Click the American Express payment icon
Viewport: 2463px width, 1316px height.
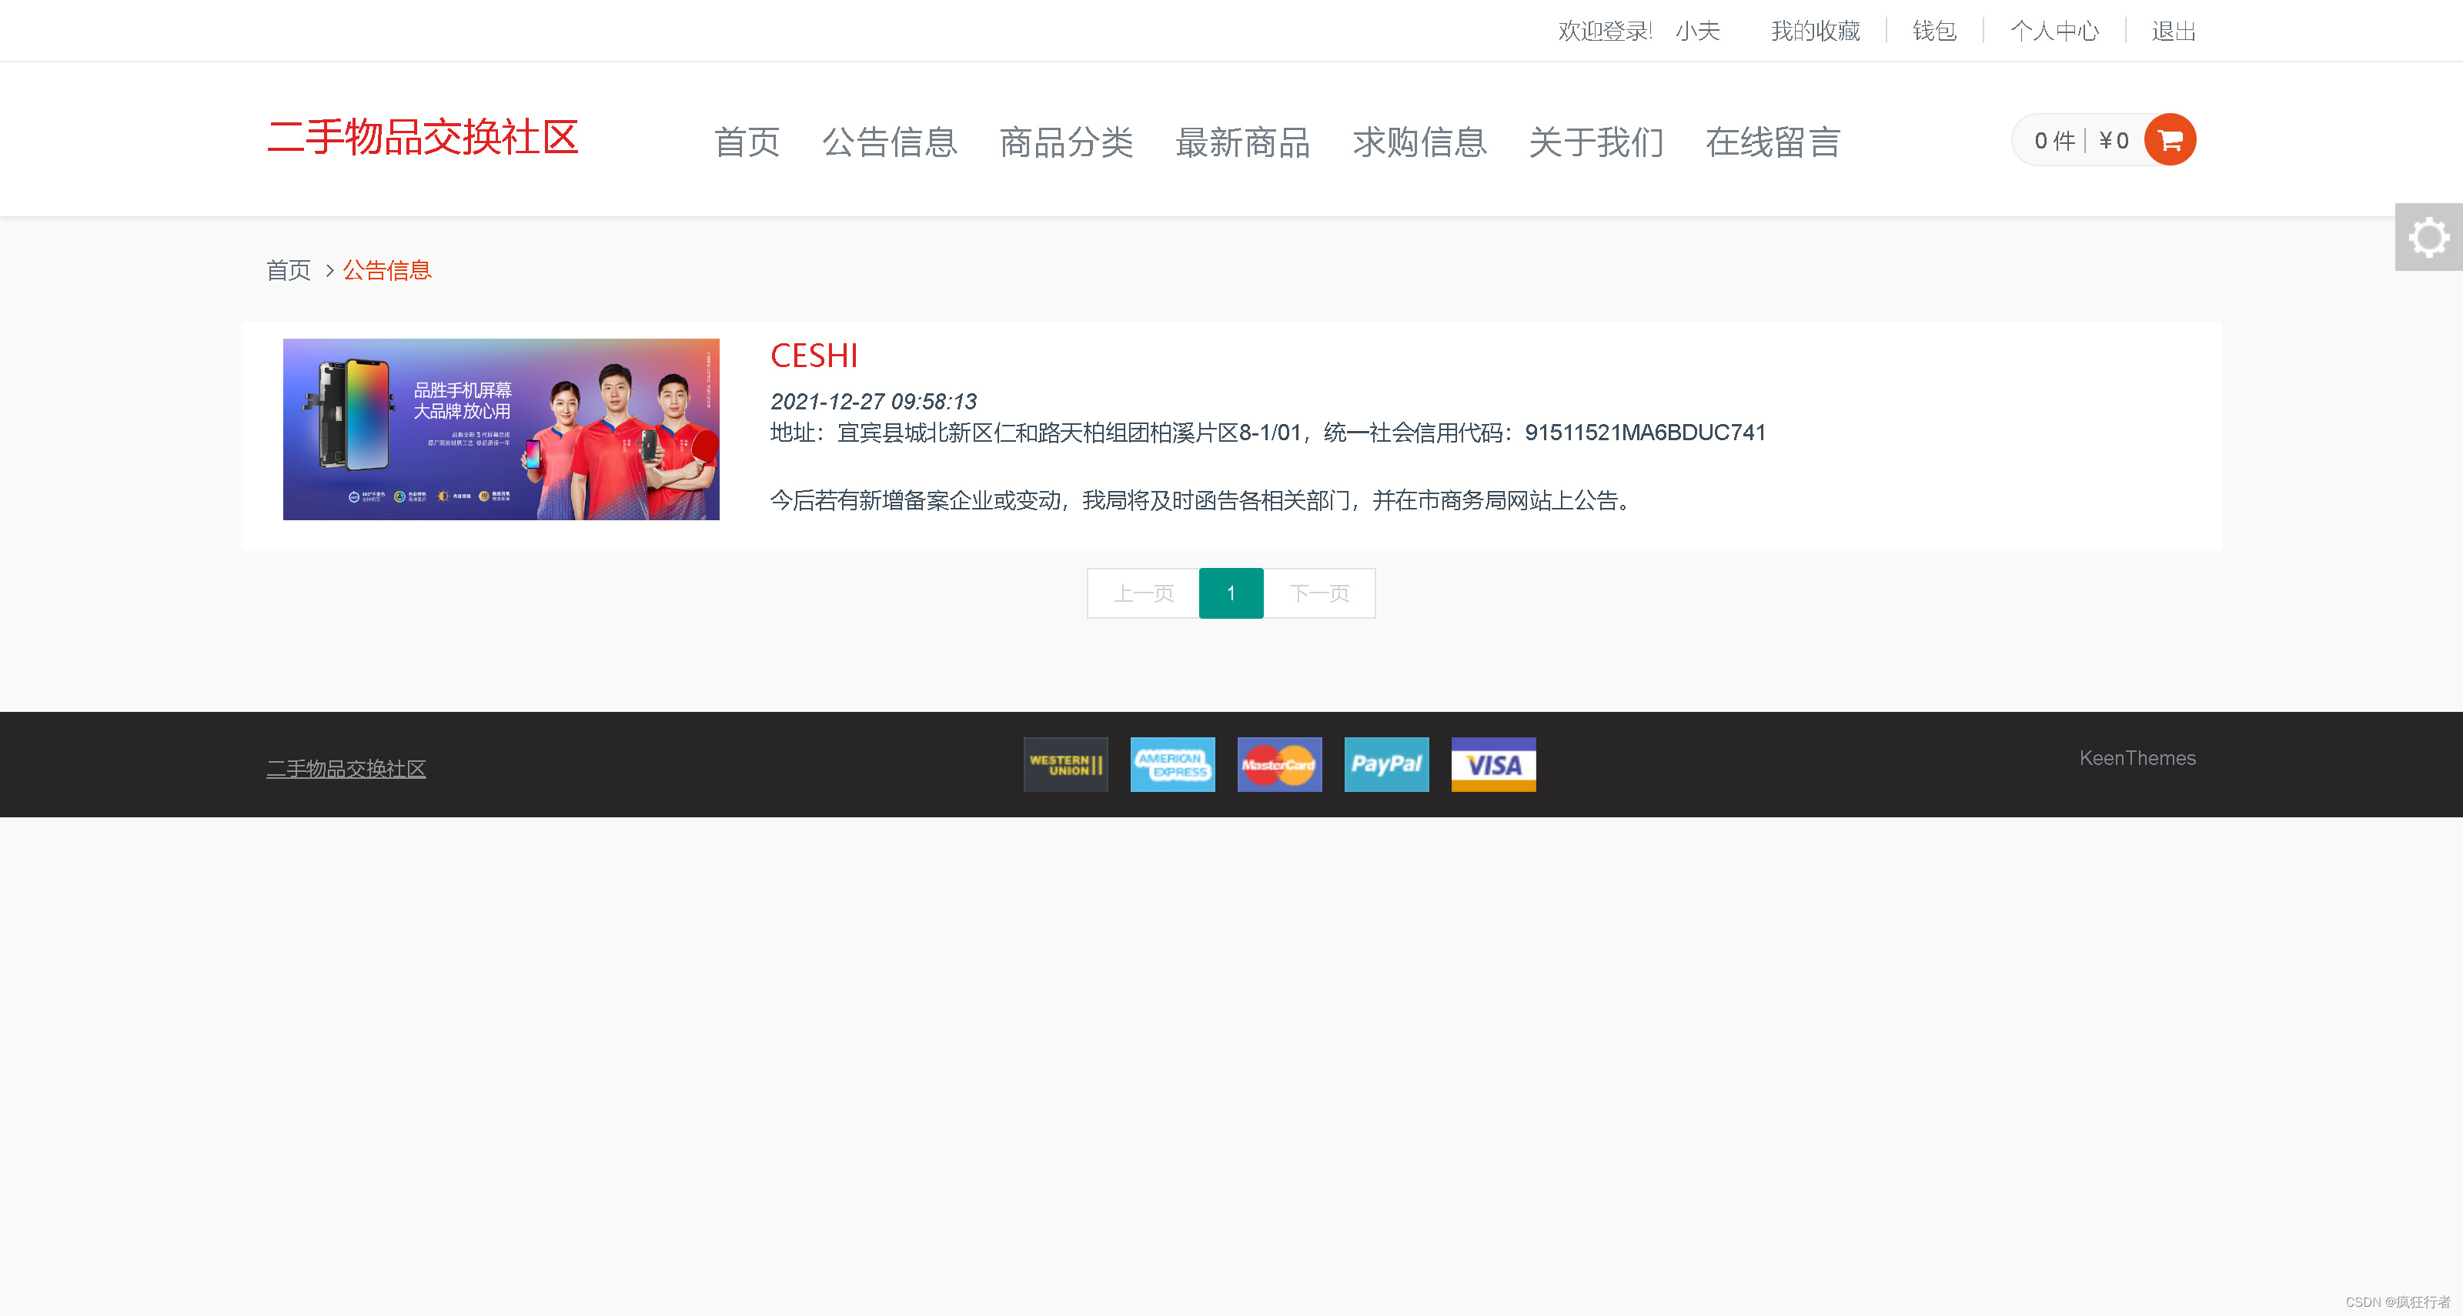(x=1172, y=764)
